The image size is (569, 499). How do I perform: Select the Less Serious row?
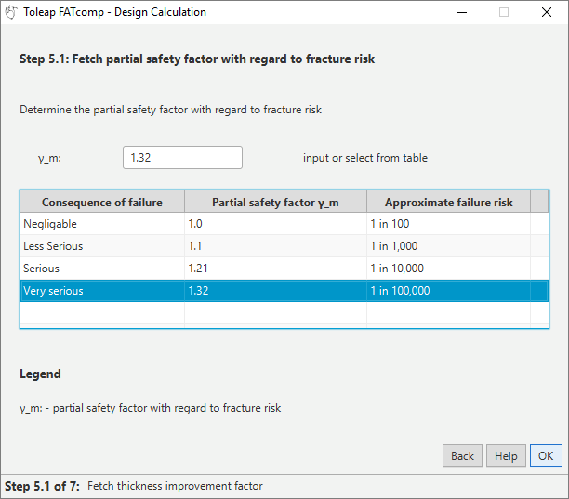pos(102,246)
